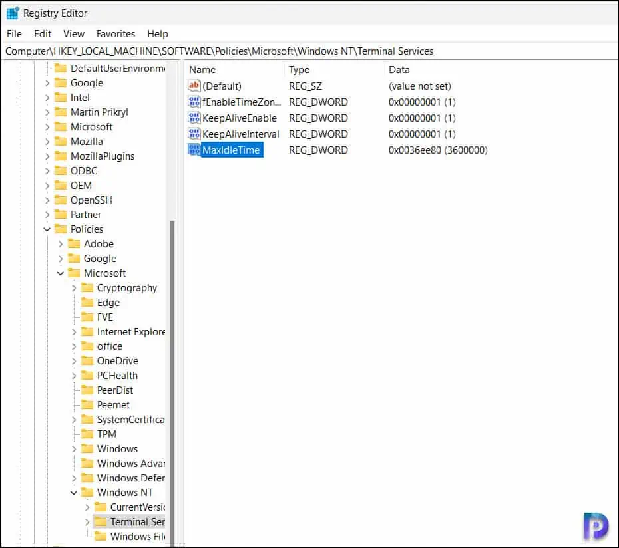Click the 0x0036ee80 (3600000) data cell
The image size is (619, 548).
pos(438,150)
